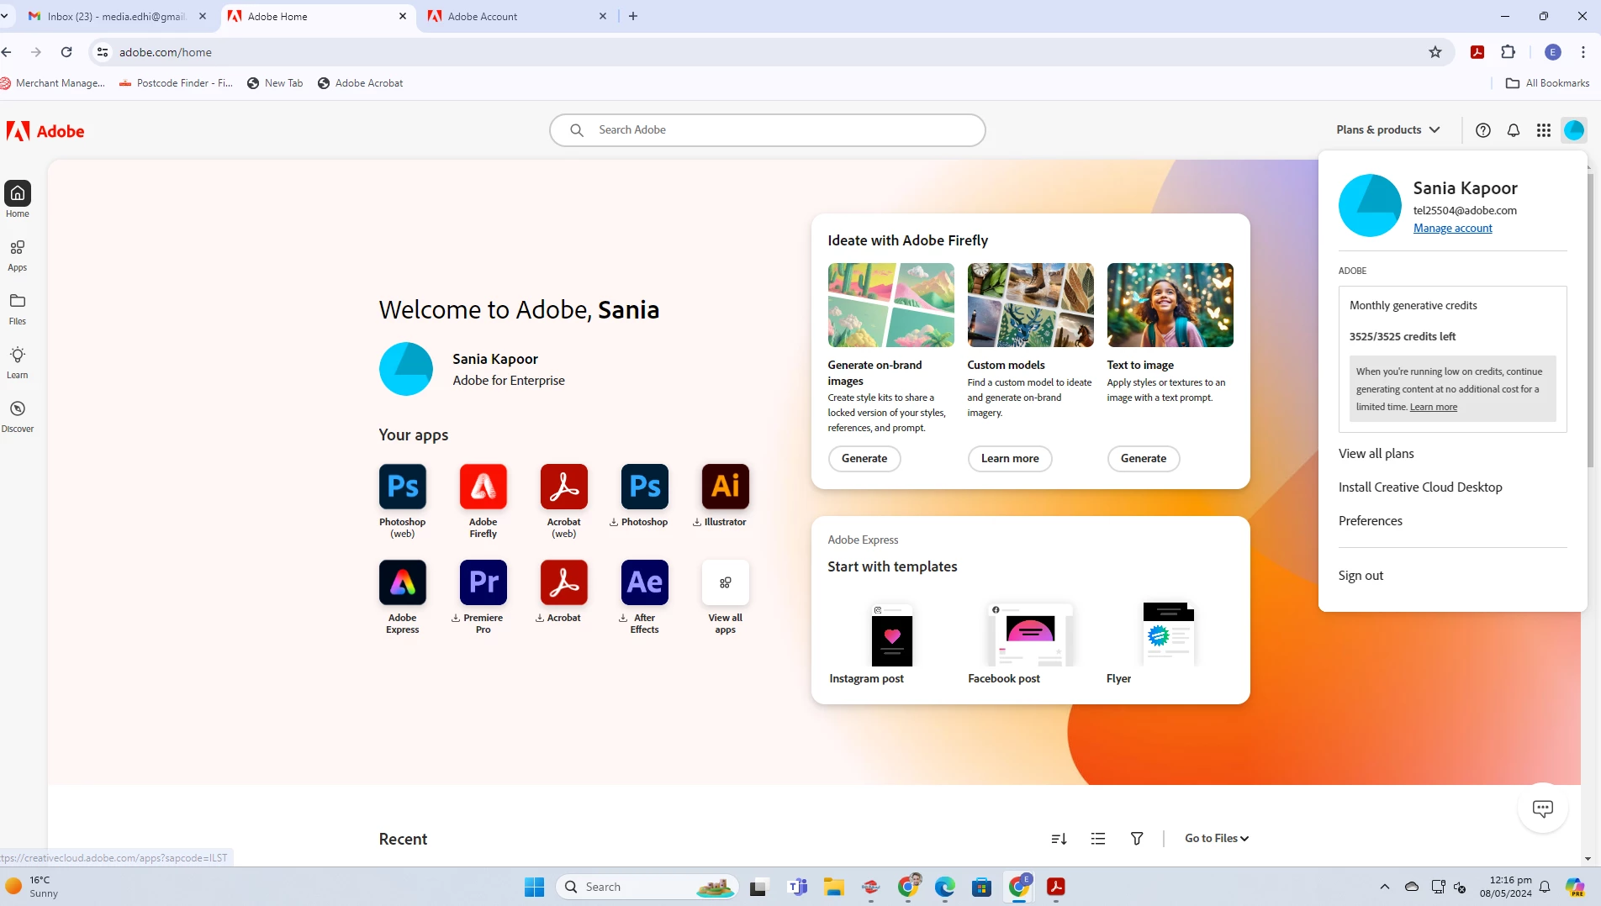The height and width of the screenshot is (906, 1601).
Task: Open Preferences from profile menu
Action: 1371,521
